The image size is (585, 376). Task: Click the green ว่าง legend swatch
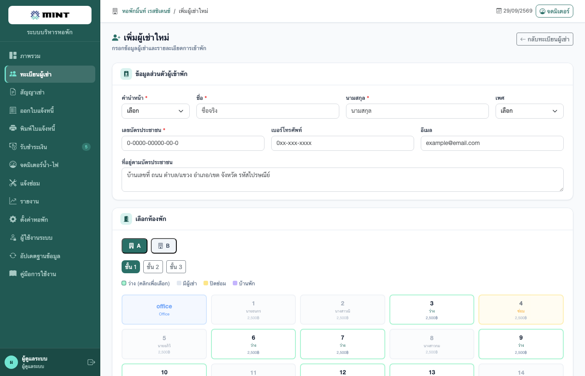pyautogui.click(x=124, y=283)
